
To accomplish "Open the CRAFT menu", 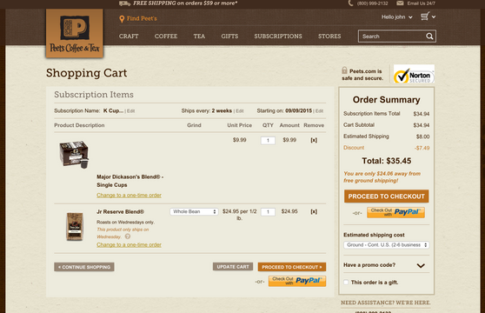I will click(x=129, y=37).
